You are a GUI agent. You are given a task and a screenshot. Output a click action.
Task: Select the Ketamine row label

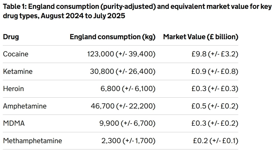tap(18, 71)
